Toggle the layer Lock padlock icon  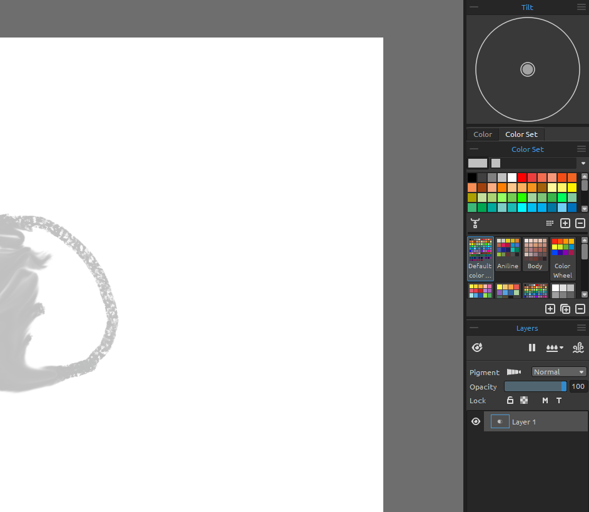(510, 401)
